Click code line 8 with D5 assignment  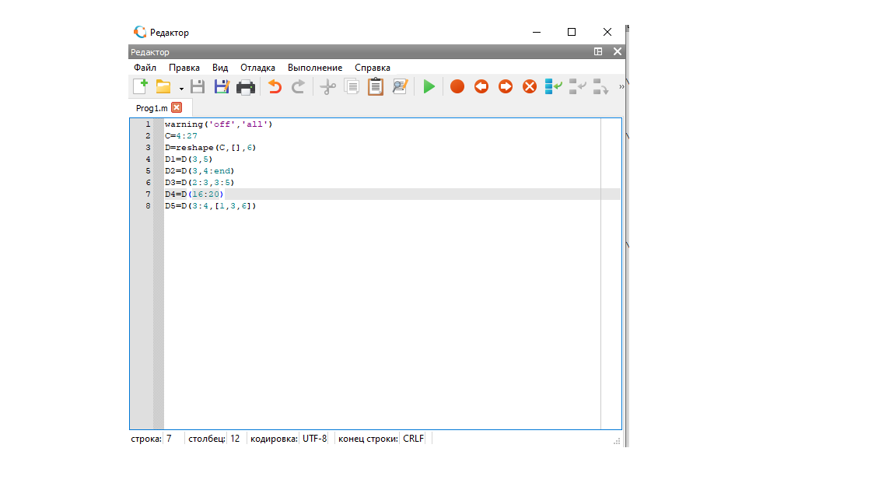click(210, 206)
